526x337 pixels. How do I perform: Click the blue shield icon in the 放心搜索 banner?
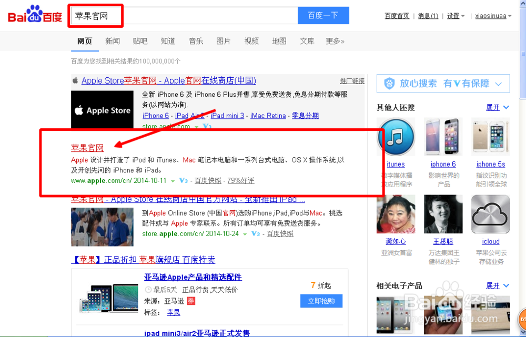coord(389,84)
